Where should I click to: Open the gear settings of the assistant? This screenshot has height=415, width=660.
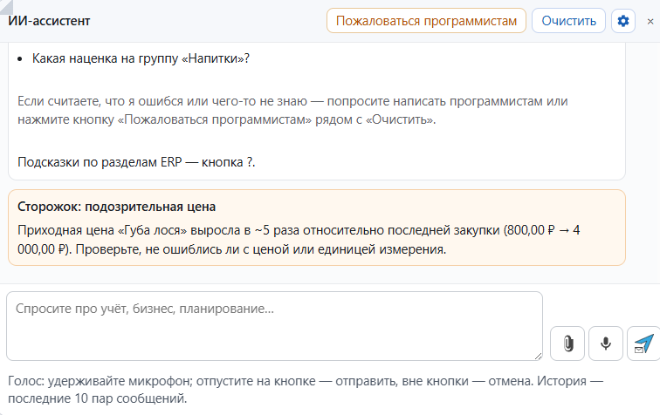[623, 21]
